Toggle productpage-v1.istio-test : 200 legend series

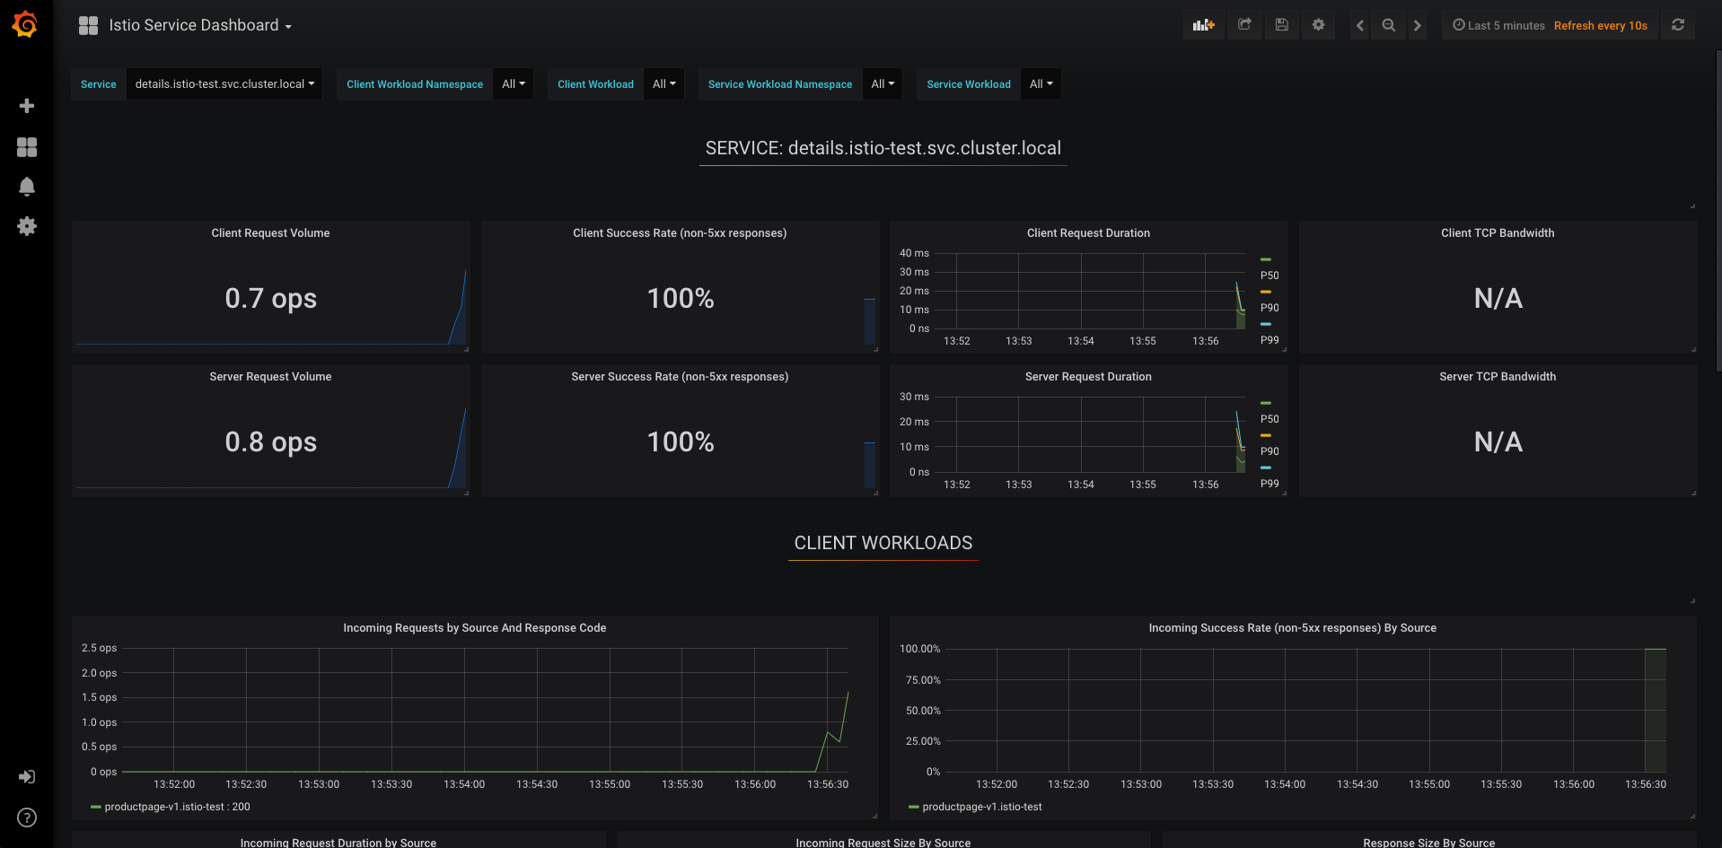(177, 808)
